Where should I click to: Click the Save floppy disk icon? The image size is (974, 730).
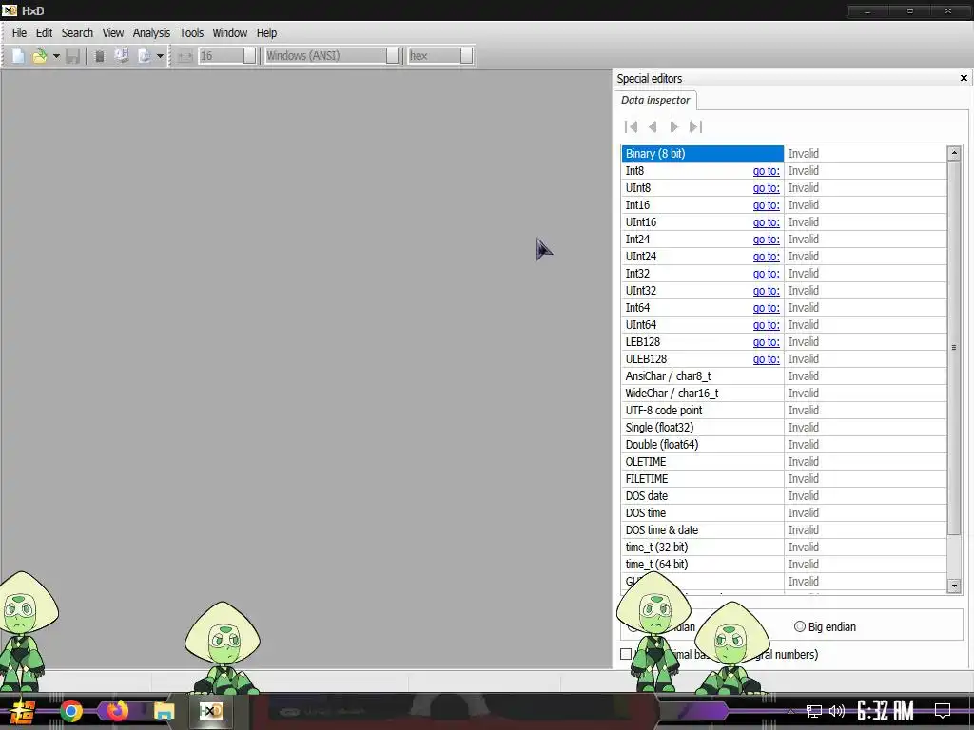72,56
